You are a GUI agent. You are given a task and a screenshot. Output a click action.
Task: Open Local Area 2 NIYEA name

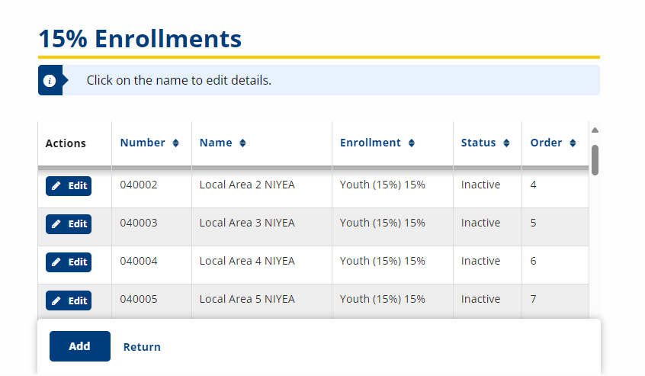click(x=247, y=185)
